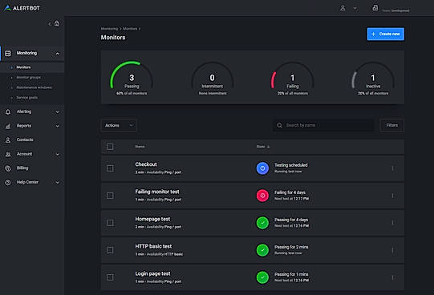Viewport: 434px width, 295px height.
Task: Click the Inactive monitors gauge
Action: tap(373, 79)
